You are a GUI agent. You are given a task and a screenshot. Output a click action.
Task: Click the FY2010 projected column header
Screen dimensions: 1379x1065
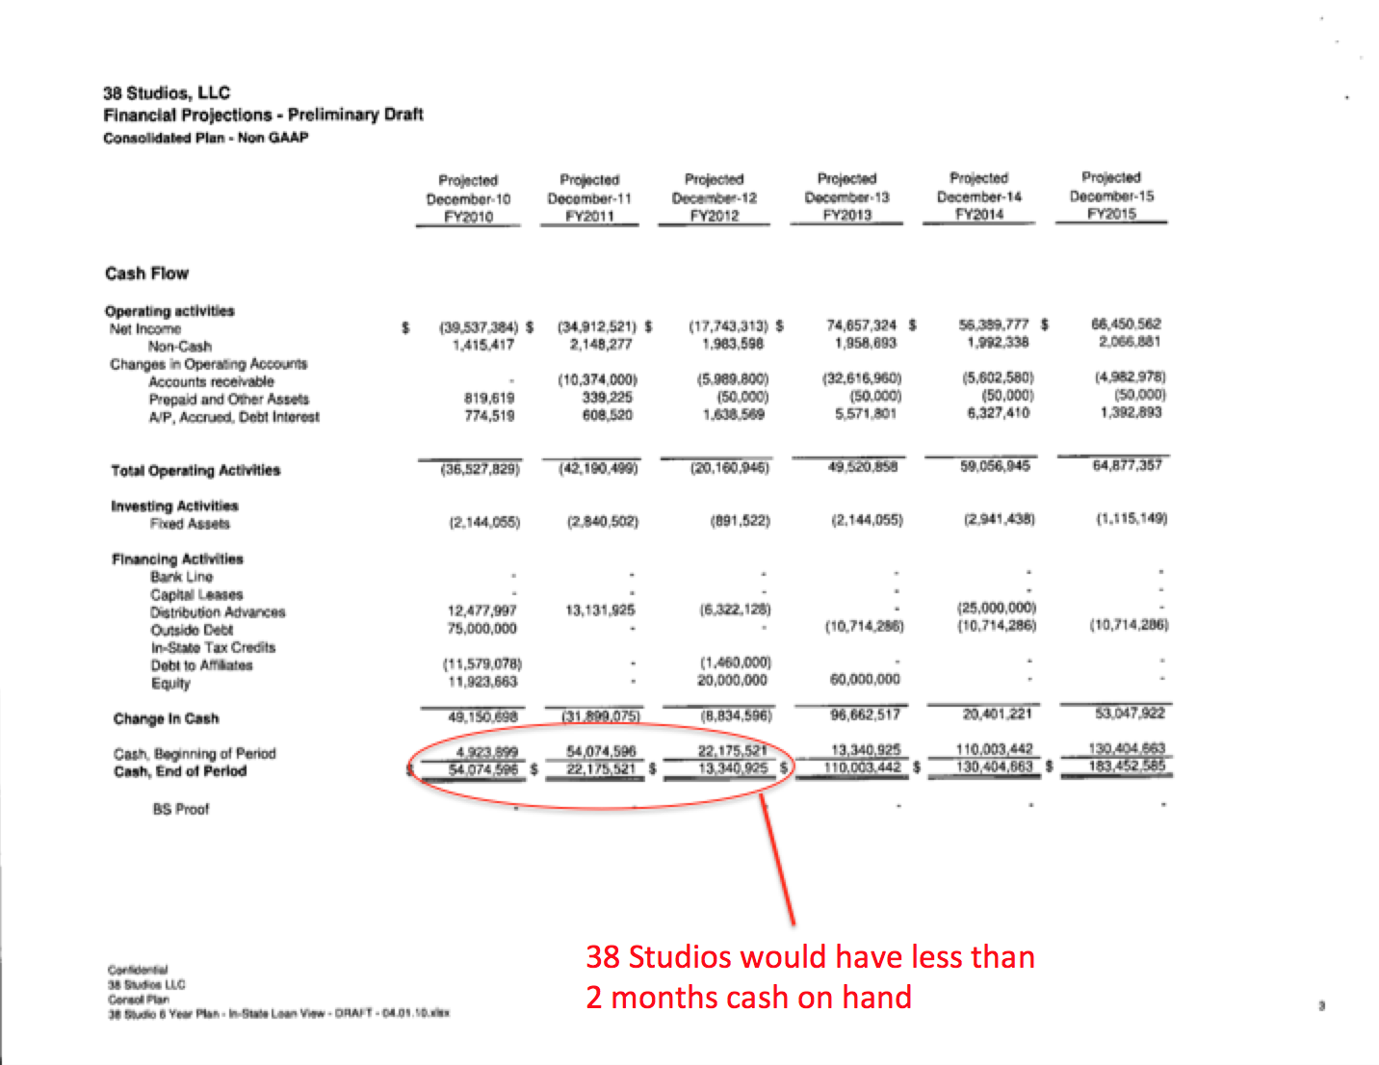pos(468,198)
